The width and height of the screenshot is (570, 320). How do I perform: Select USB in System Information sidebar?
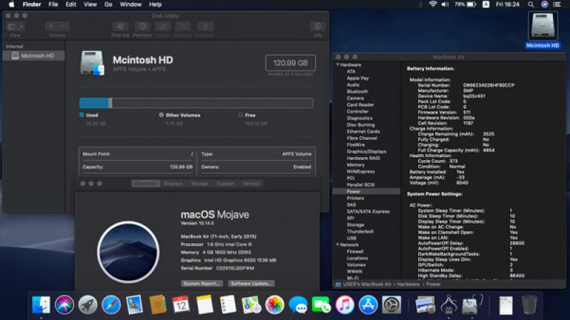pyautogui.click(x=351, y=238)
